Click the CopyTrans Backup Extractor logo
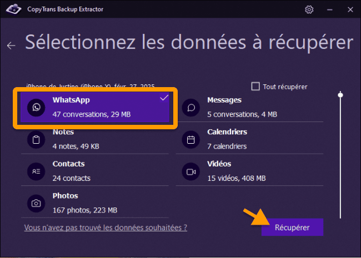 pyautogui.click(x=13, y=9)
